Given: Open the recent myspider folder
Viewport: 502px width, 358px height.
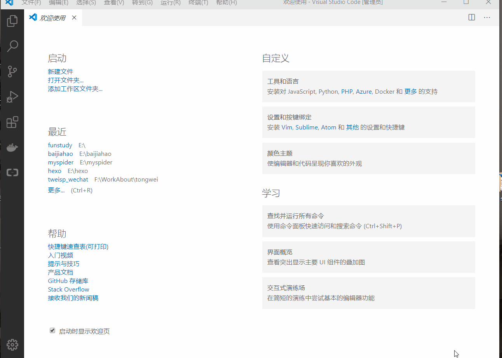Looking at the screenshot, I should tap(61, 162).
